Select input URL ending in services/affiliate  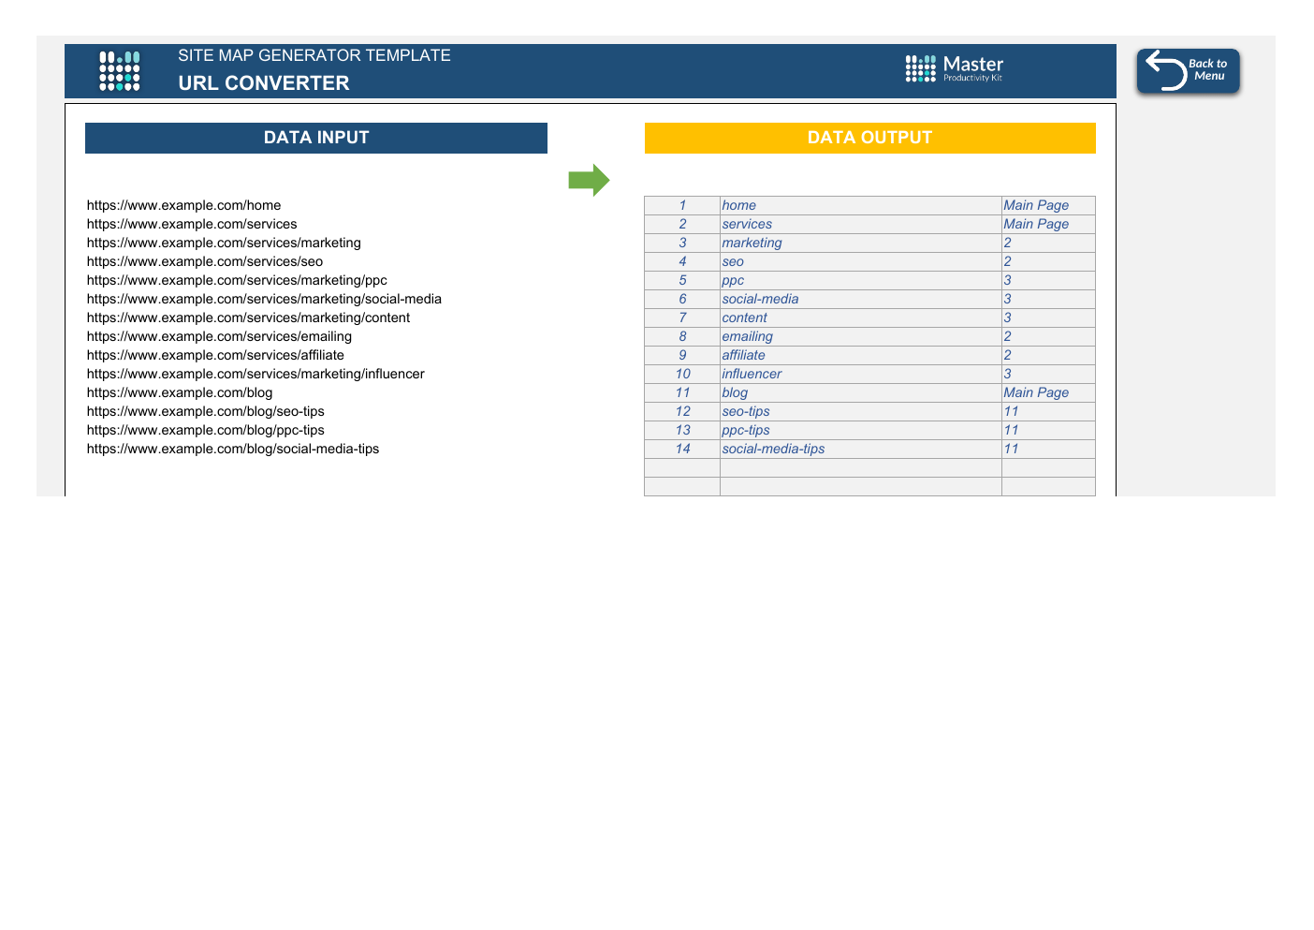click(x=215, y=355)
